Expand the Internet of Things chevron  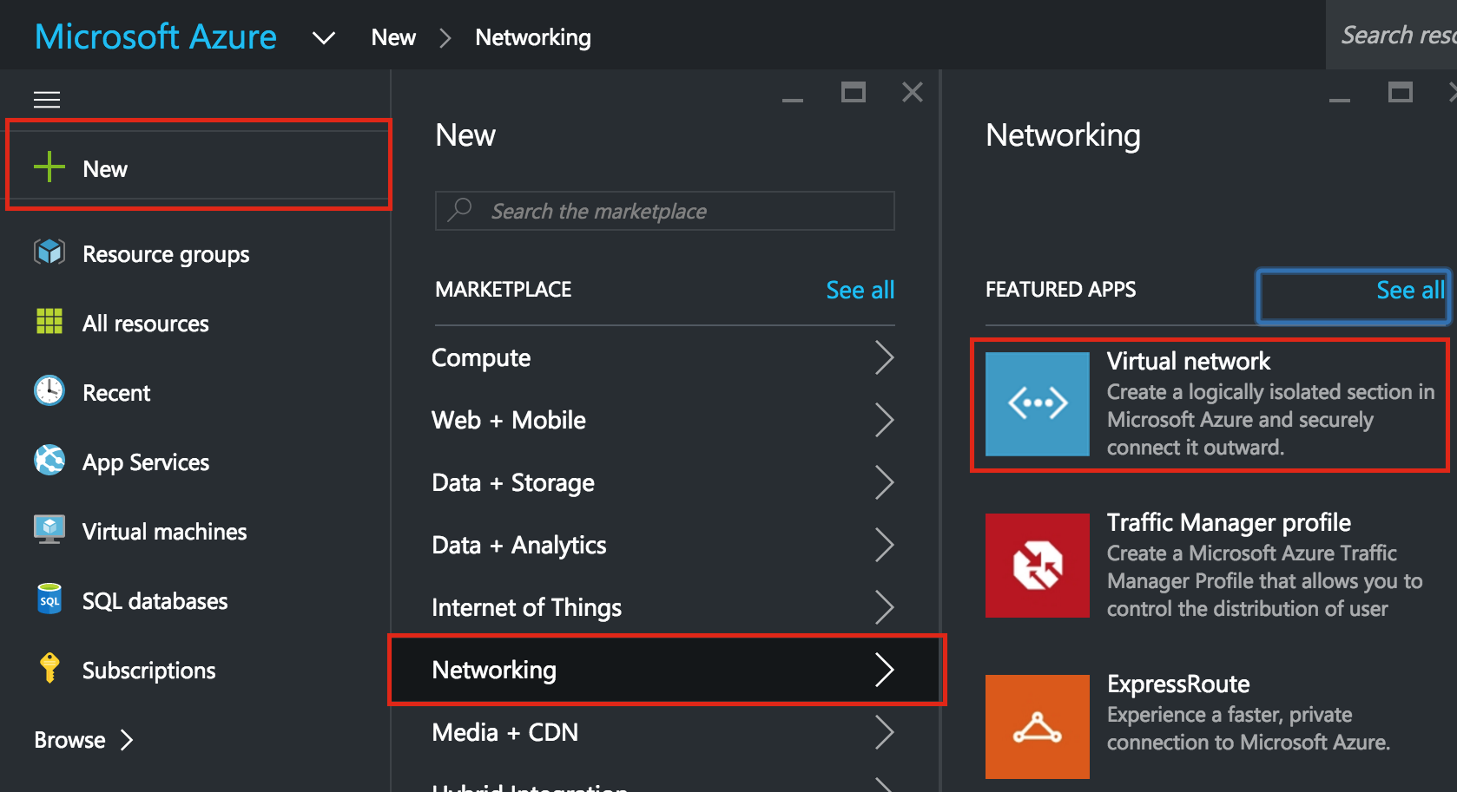884,607
